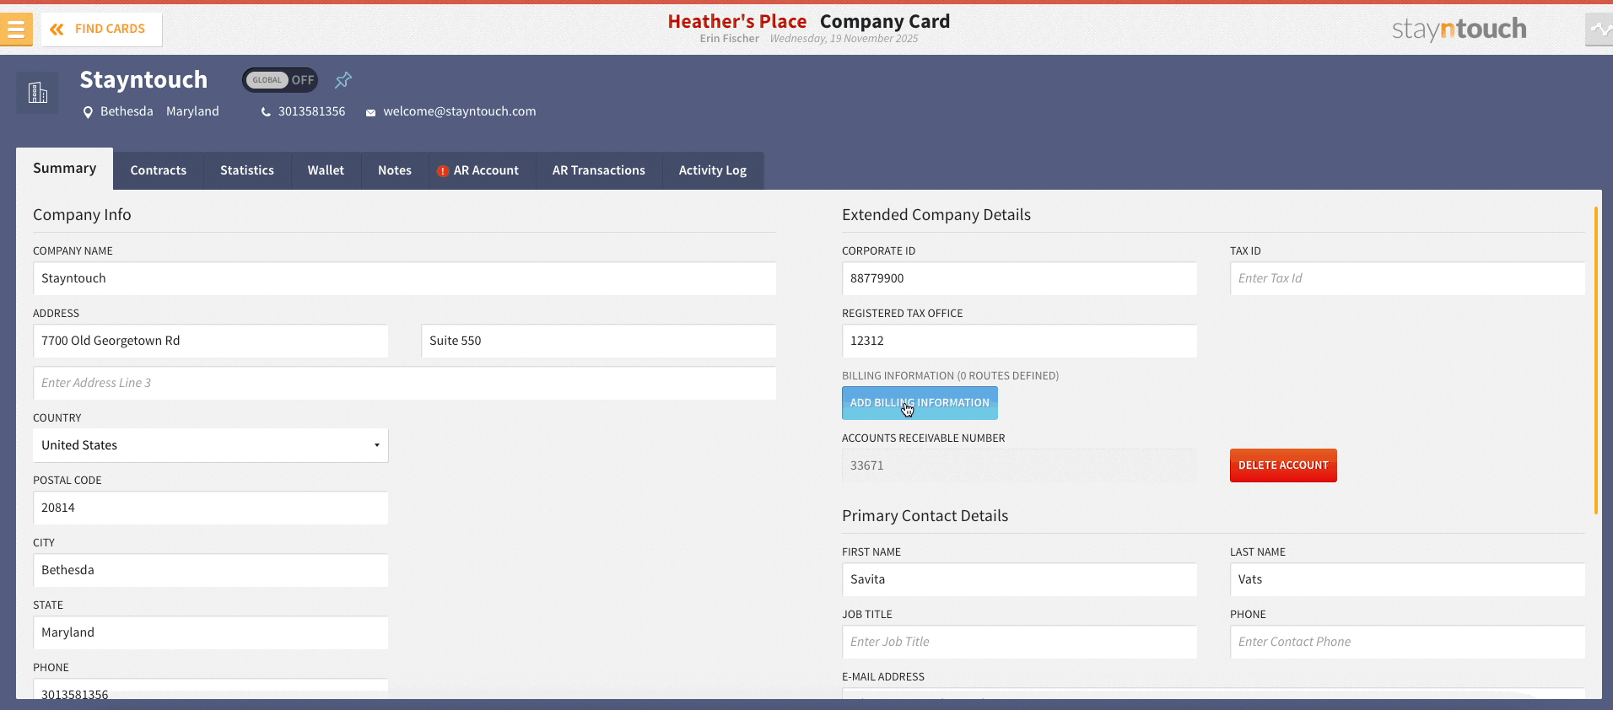Focus the Address Line 3 field
Image resolution: width=1613 pixels, height=710 pixels.
pos(404,383)
